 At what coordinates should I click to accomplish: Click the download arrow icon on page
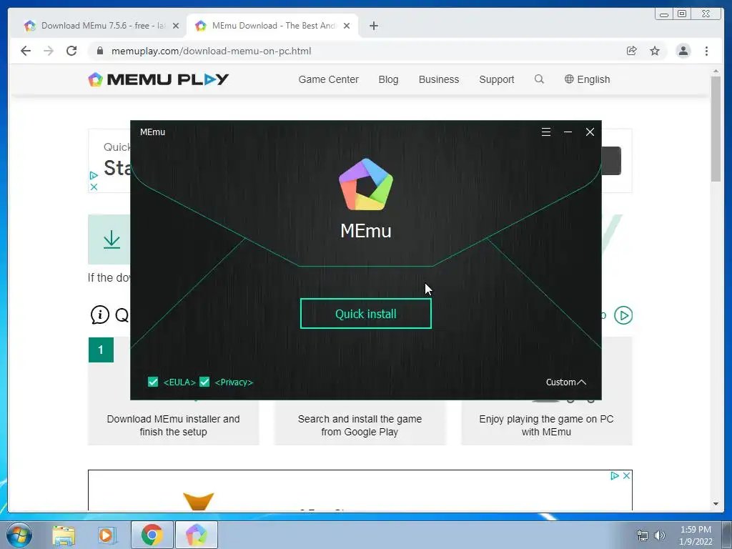pos(112,239)
